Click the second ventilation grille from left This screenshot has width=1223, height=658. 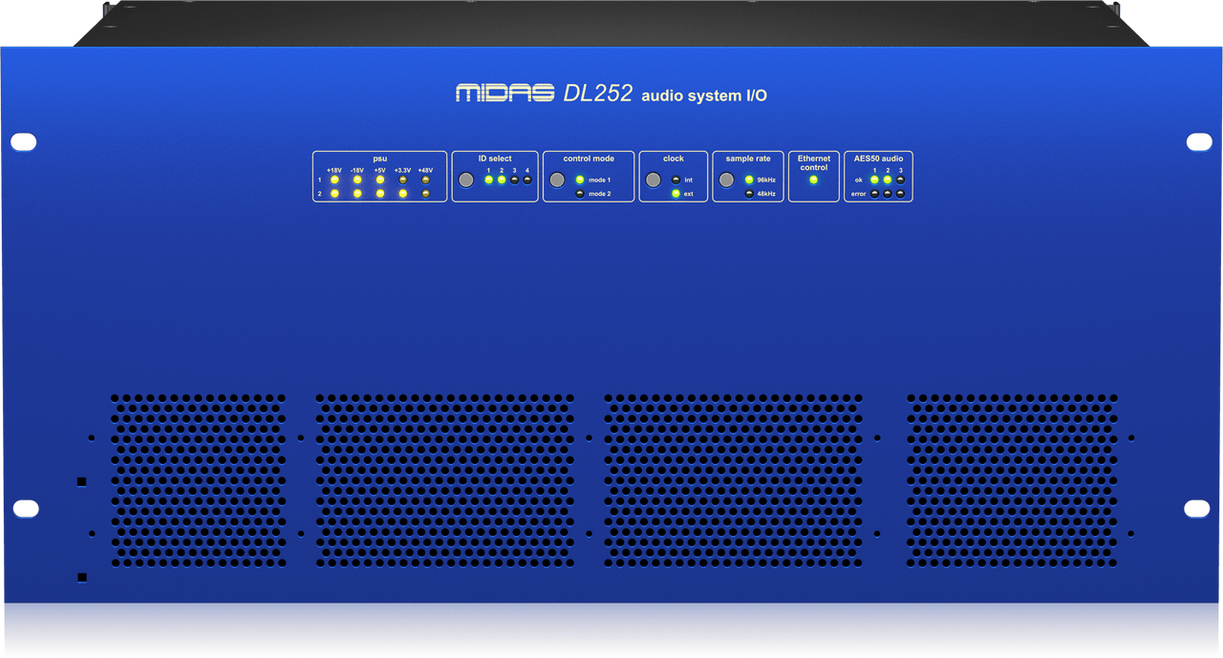[x=445, y=480]
